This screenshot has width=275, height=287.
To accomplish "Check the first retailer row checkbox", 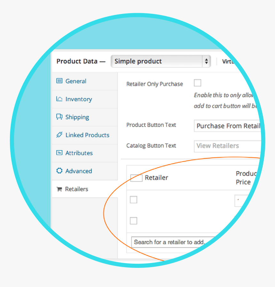I will tap(134, 200).
